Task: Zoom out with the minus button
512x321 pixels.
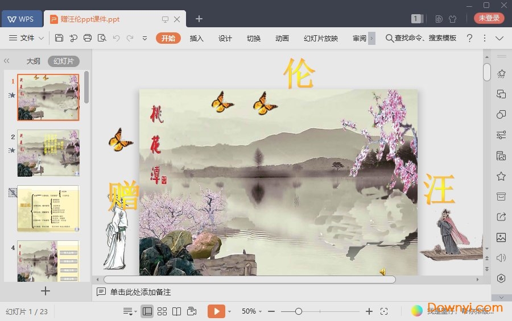Action: pos(271,311)
